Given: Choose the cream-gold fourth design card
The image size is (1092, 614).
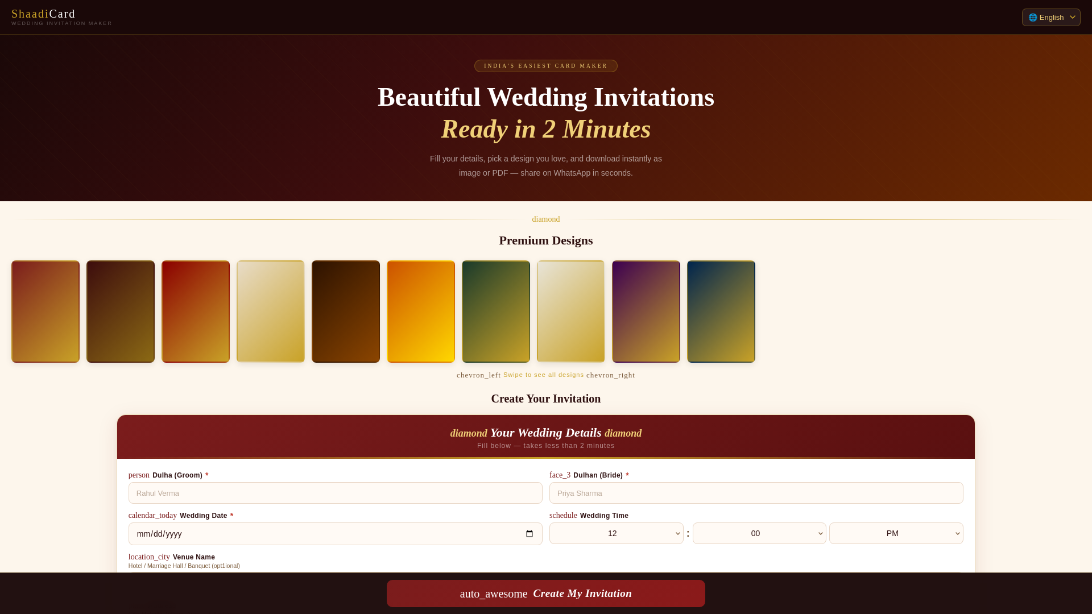Looking at the screenshot, I should 271,312.
